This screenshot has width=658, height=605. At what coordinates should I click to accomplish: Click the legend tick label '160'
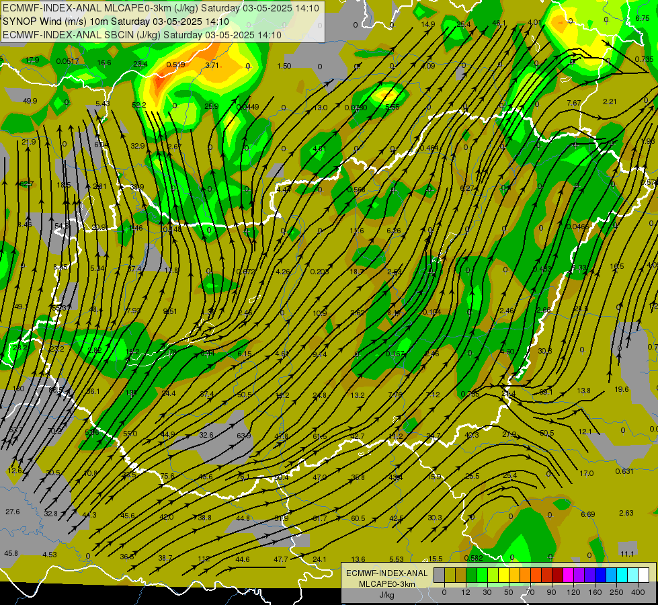point(595,592)
